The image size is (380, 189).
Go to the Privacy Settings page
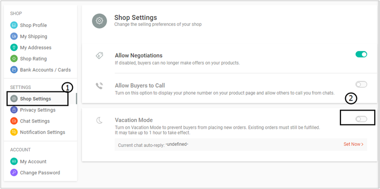click(x=38, y=110)
